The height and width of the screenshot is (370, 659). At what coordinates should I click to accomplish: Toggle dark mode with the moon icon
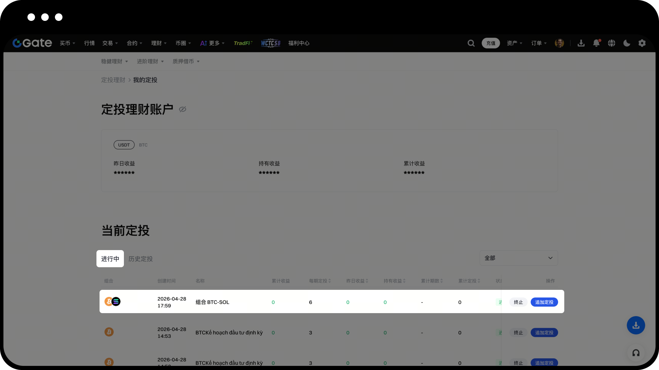pyautogui.click(x=627, y=43)
